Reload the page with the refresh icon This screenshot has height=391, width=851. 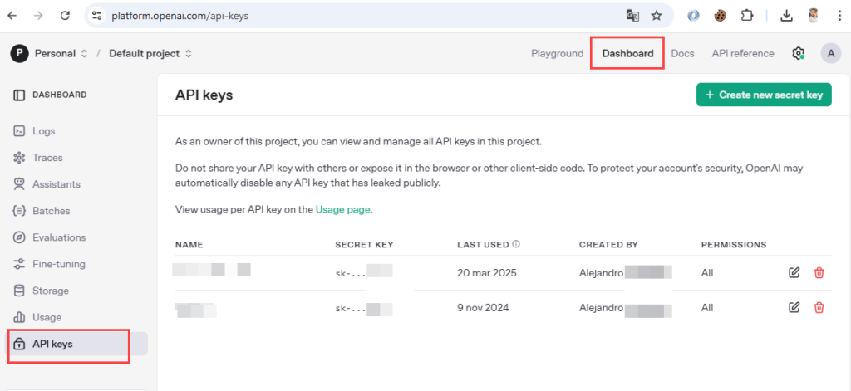coord(65,16)
